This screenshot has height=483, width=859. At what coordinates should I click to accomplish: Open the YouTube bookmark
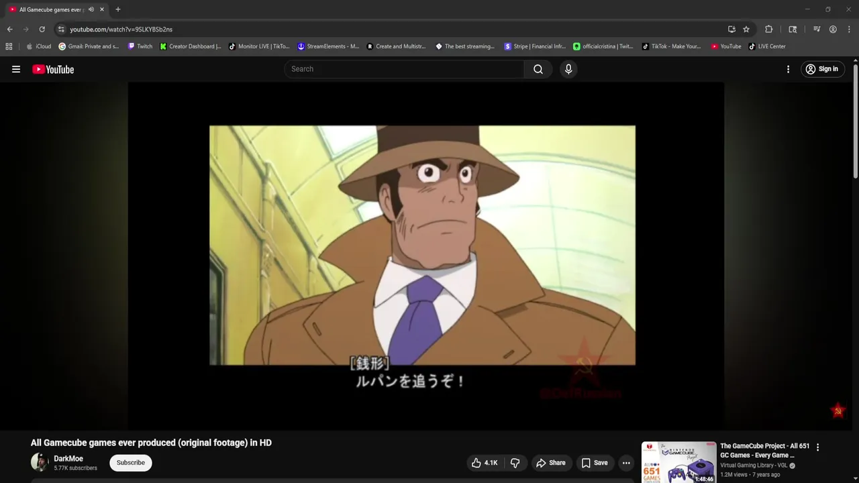pyautogui.click(x=726, y=46)
